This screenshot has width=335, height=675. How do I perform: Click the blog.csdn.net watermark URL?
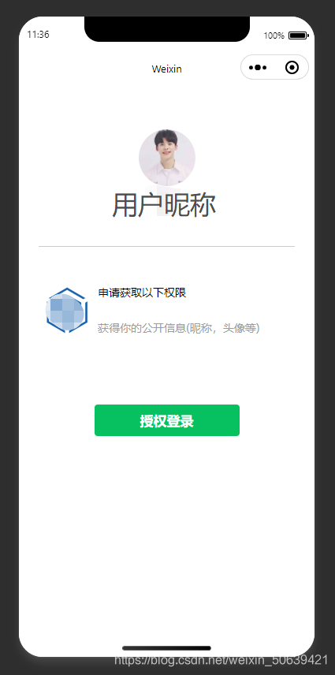[x=221, y=660]
